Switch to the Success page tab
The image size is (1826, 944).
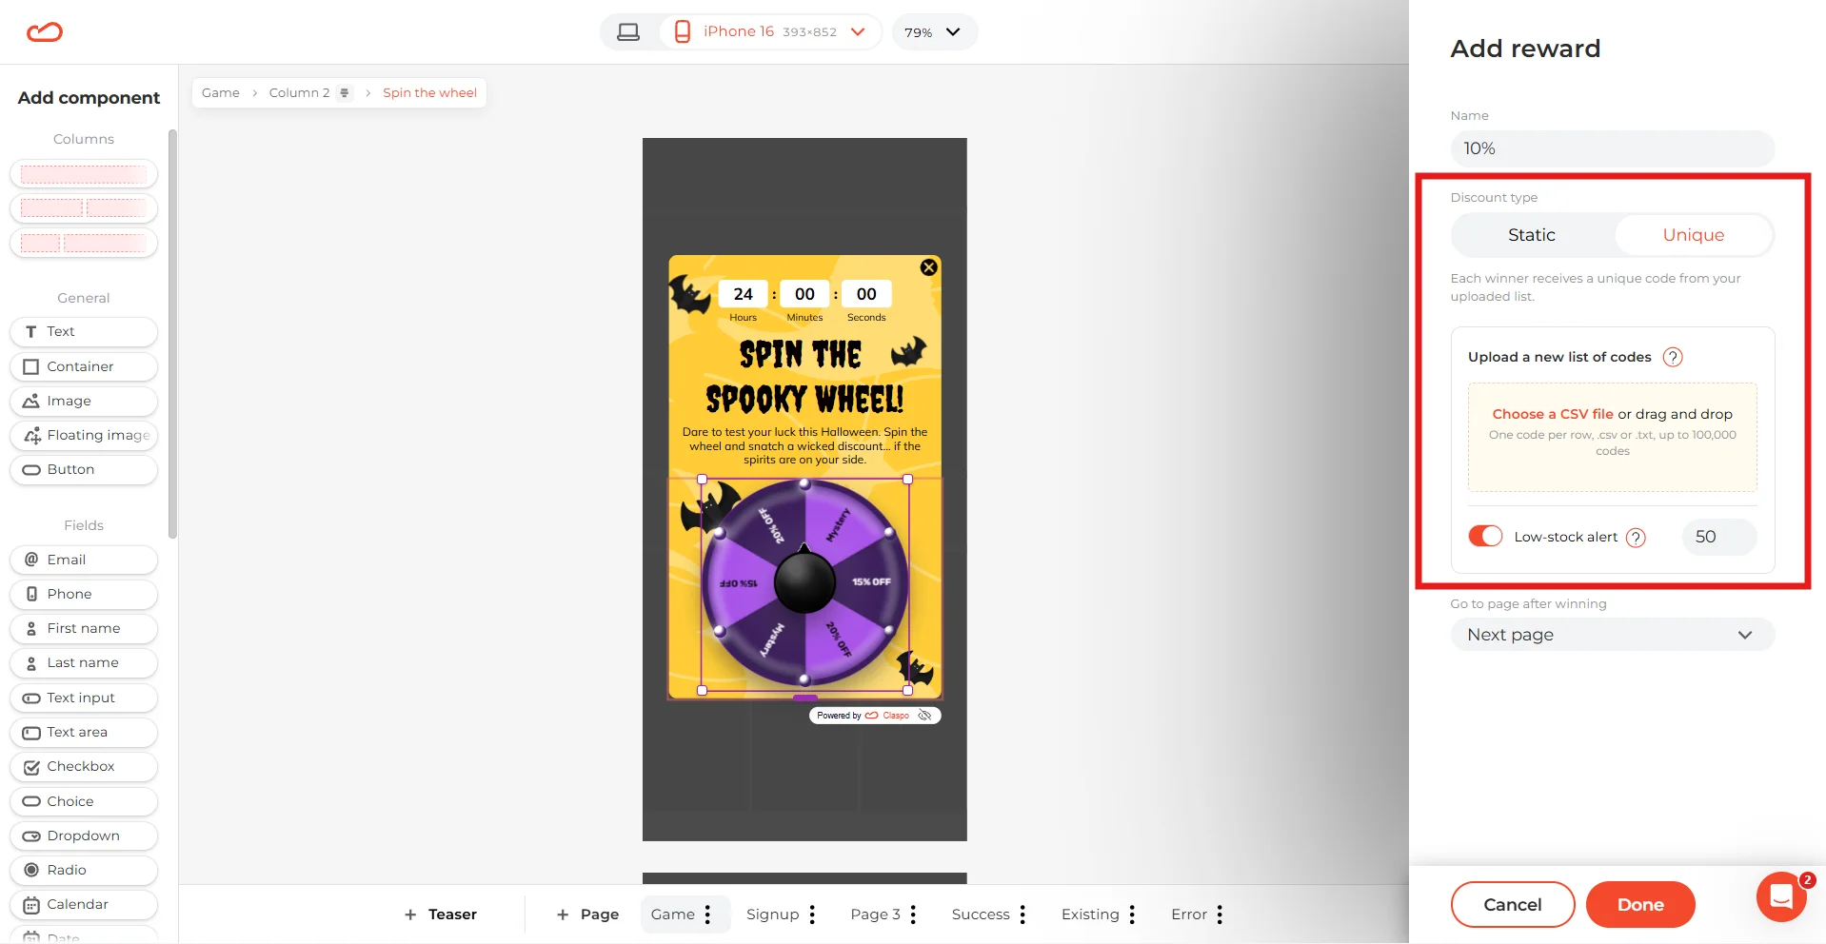[x=981, y=914]
